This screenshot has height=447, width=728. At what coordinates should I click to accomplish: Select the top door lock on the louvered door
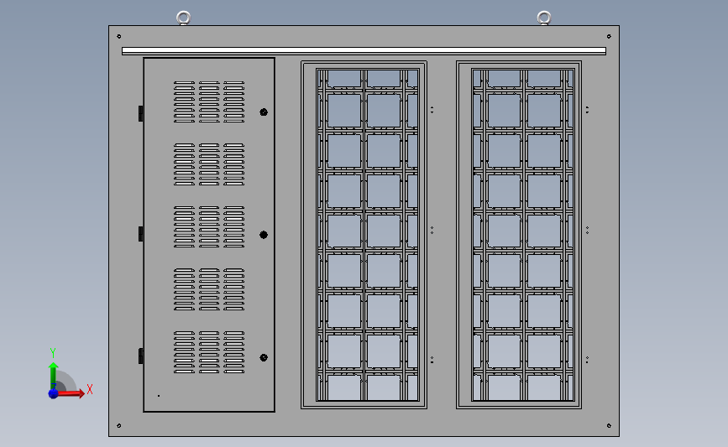pos(264,112)
